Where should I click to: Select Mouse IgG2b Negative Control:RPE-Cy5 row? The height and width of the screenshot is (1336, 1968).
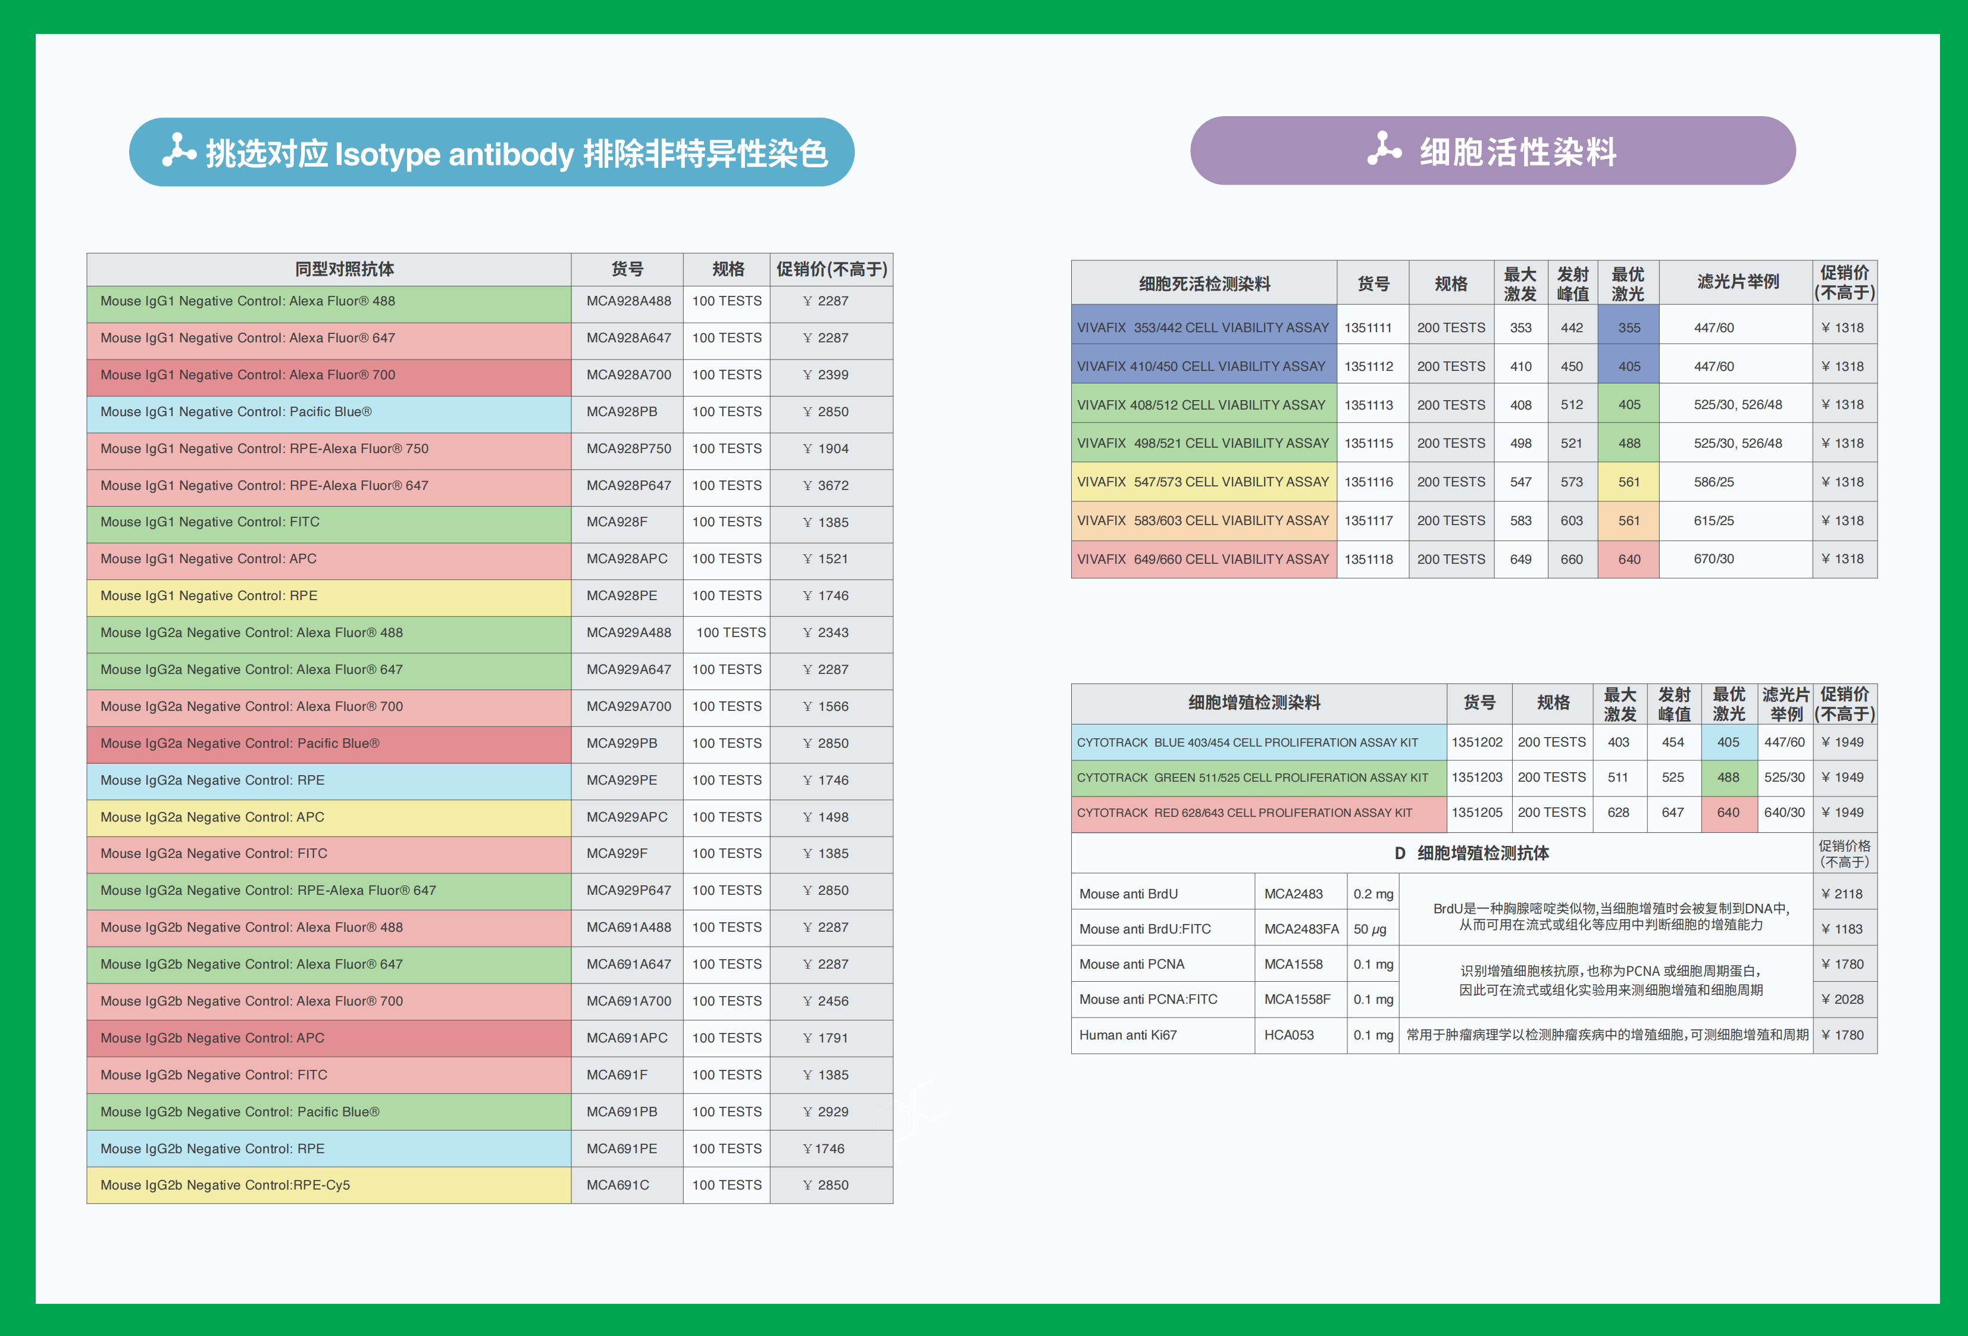tap(226, 1185)
